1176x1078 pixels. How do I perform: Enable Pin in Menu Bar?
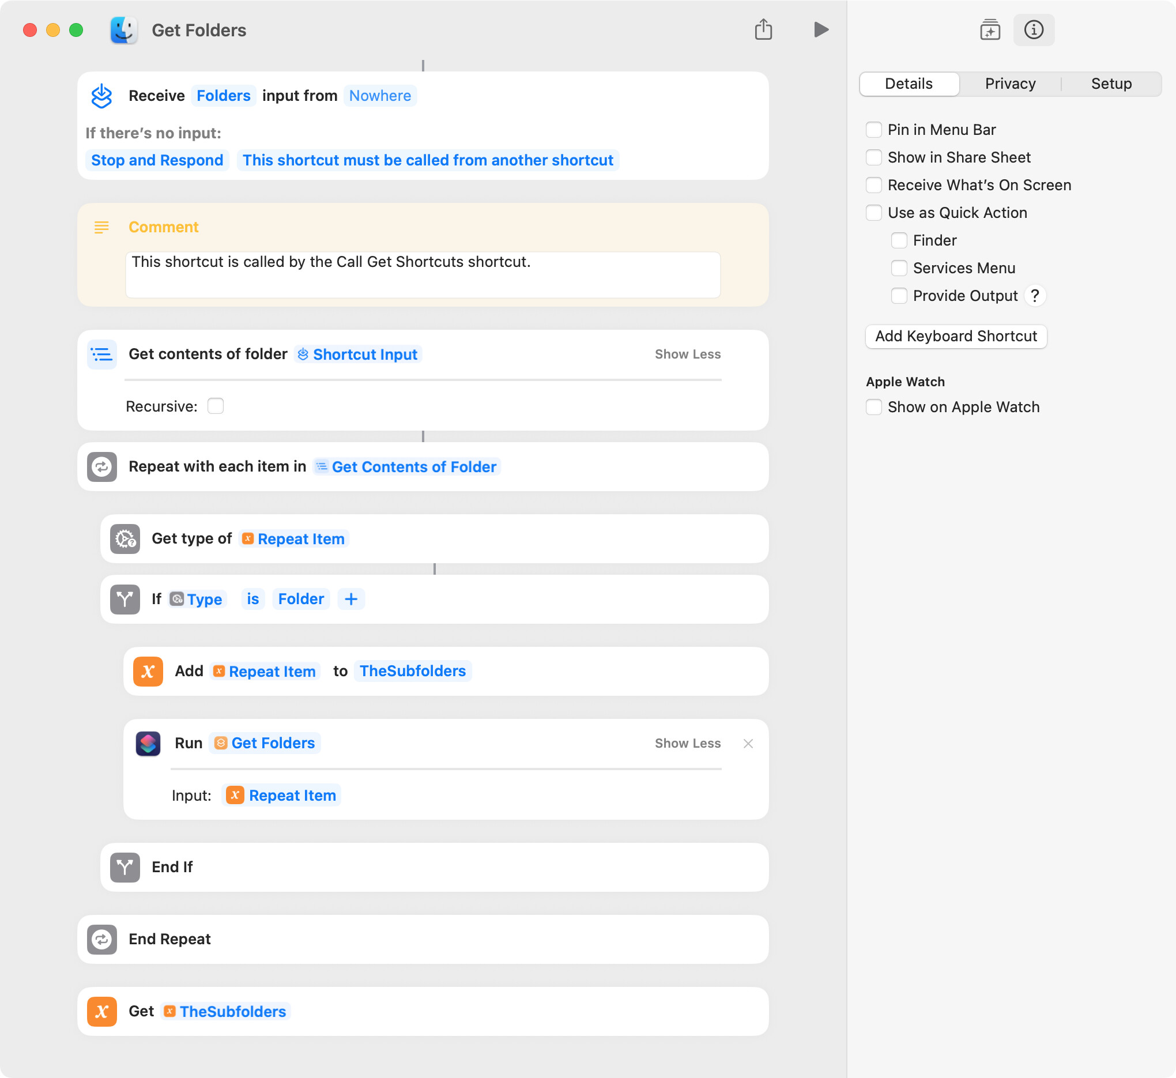tap(873, 130)
